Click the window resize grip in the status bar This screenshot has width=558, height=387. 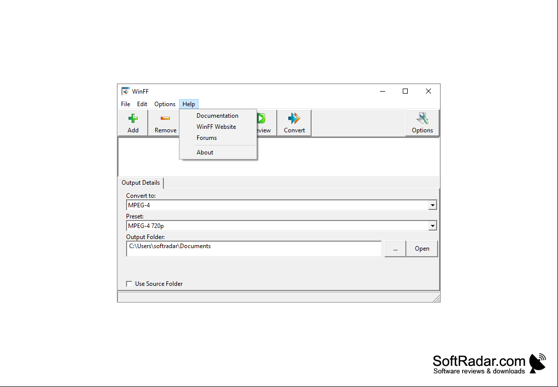click(437, 298)
